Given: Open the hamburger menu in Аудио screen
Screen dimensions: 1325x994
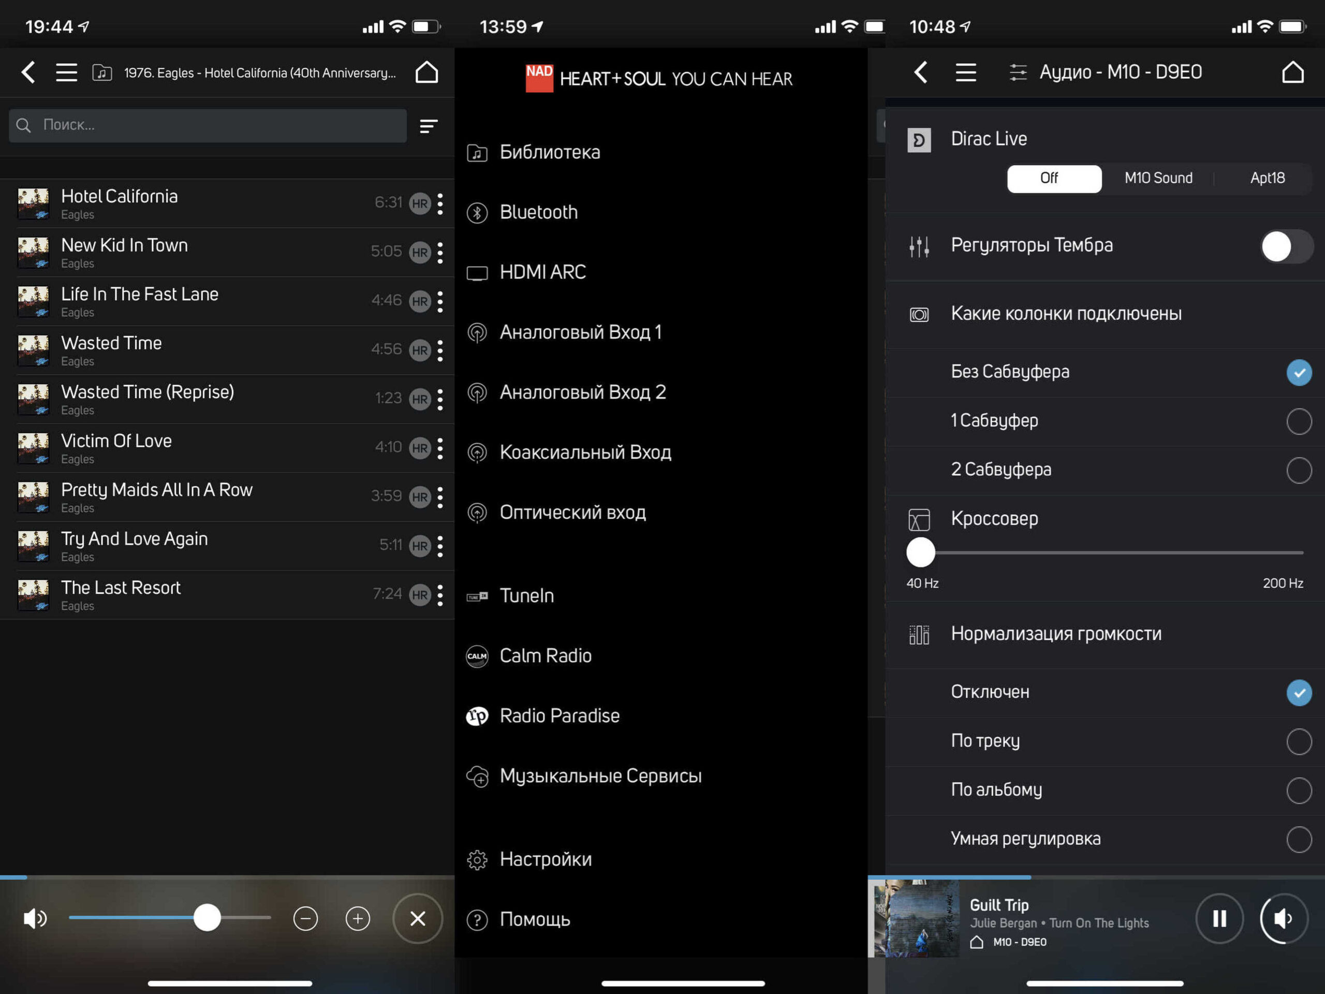Looking at the screenshot, I should tap(966, 72).
